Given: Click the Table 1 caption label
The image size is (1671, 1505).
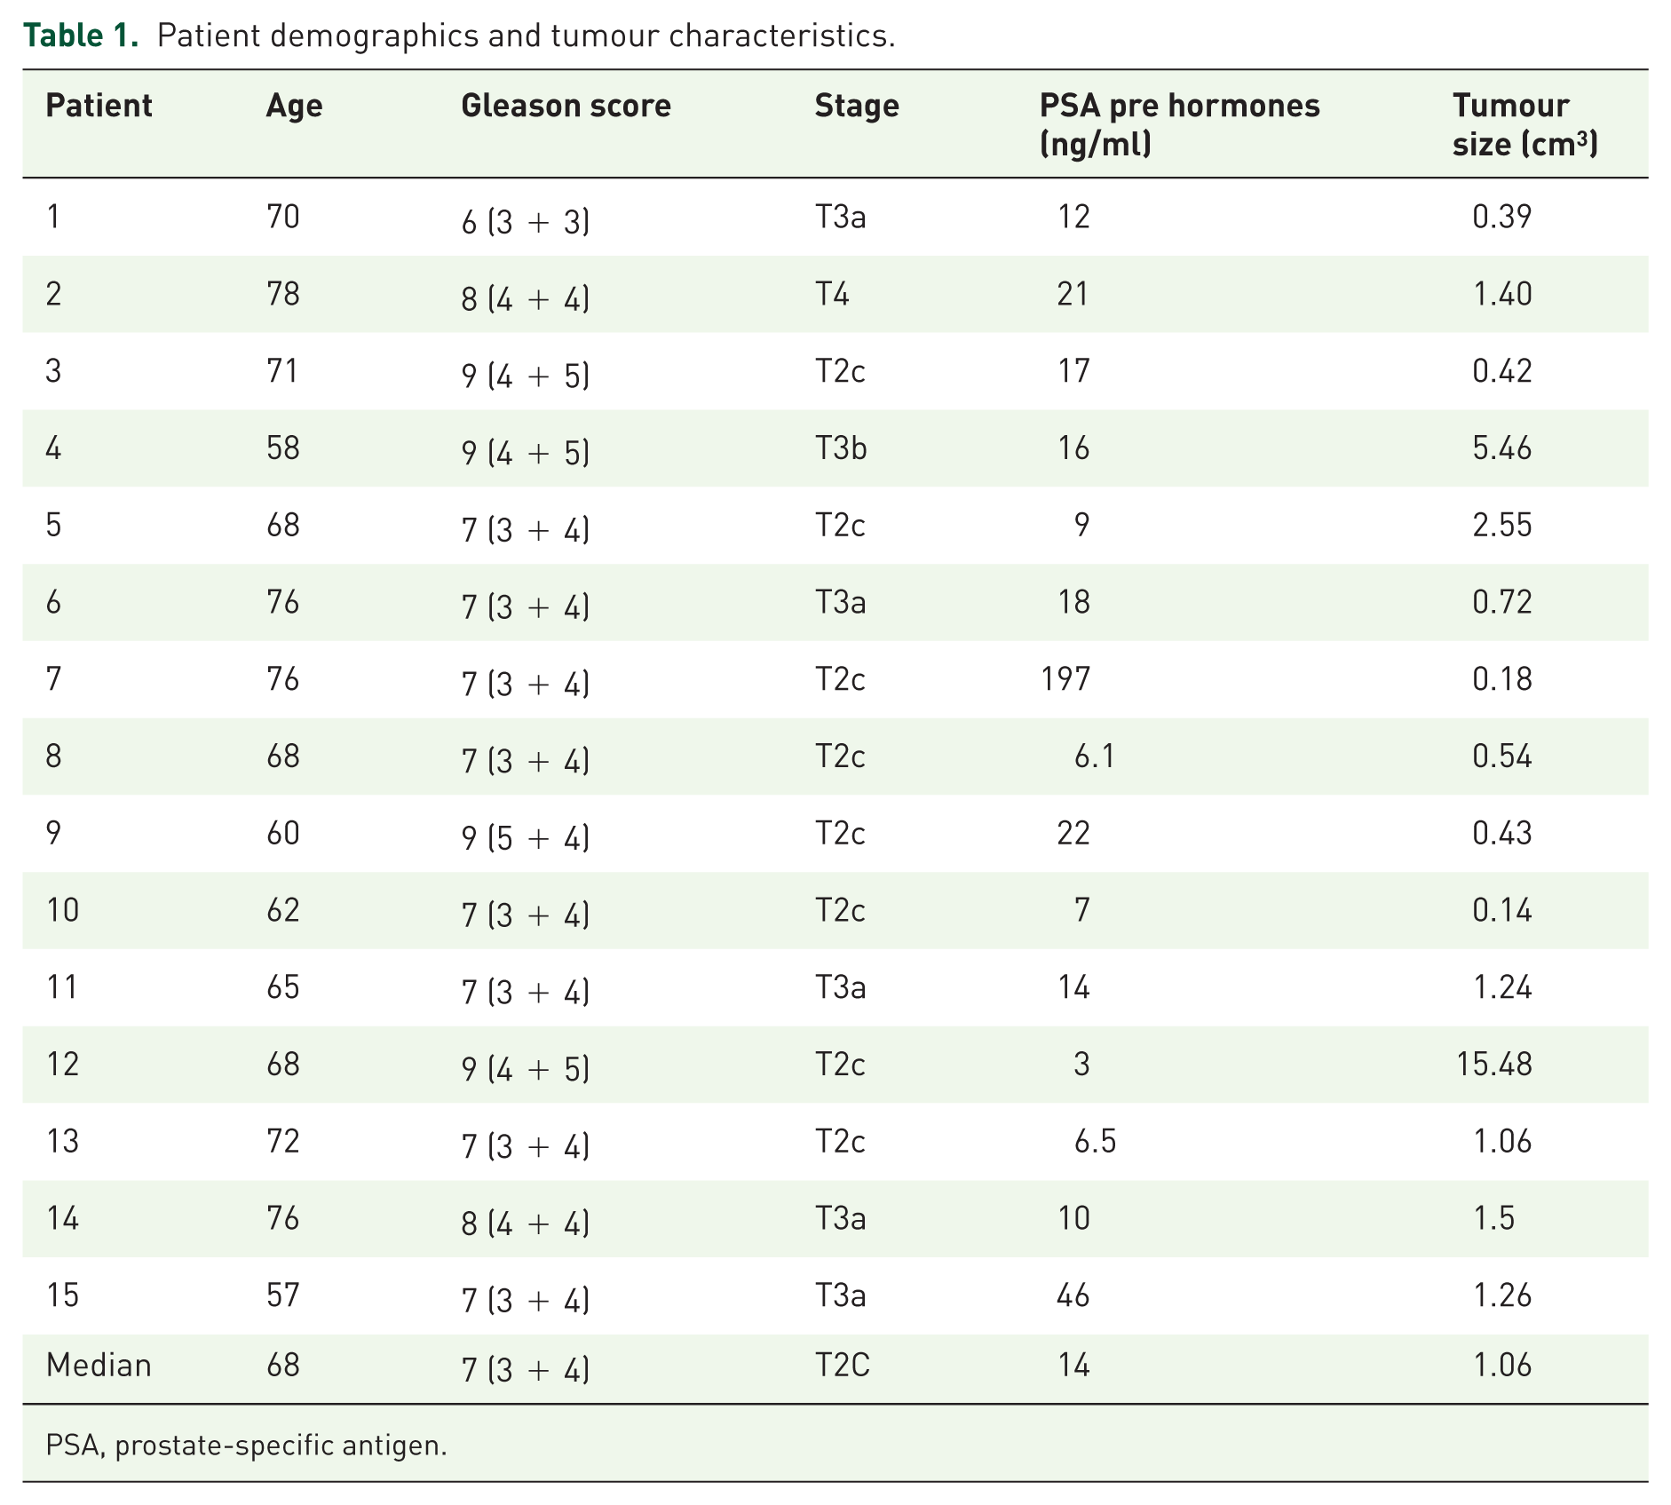Looking at the screenshot, I should tap(81, 36).
